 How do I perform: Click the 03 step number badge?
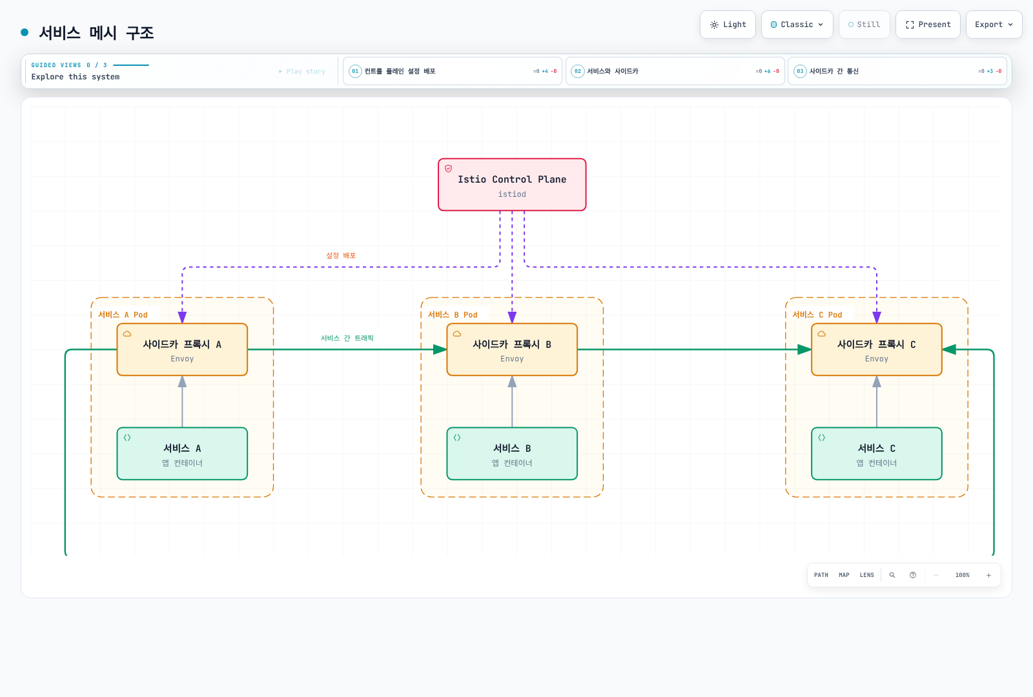[x=800, y=71]
